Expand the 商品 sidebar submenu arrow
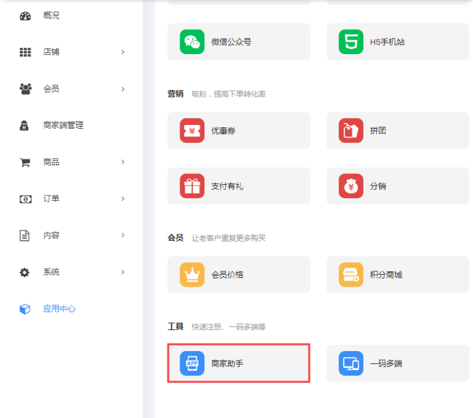 (123, 162)
